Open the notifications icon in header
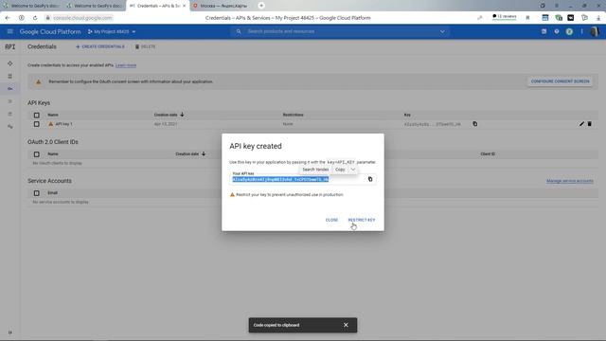 click(569, 31)
